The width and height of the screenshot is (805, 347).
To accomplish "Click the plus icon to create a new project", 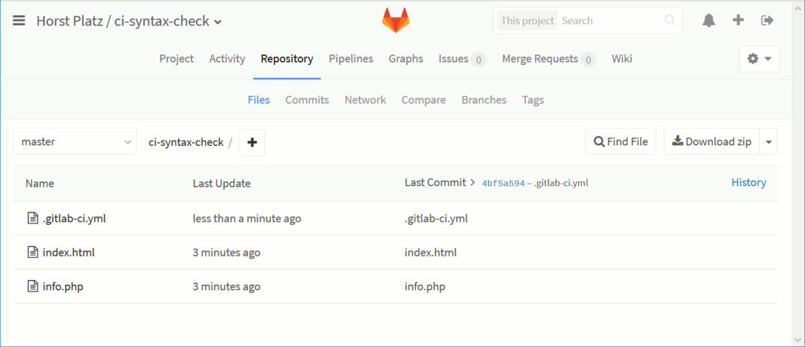I will [x=739, y=20].
